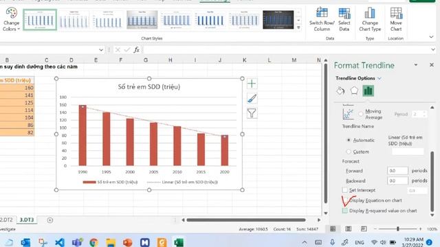The height and width of the screenshot is (247, 440).
Task: Expand Chart Styles gallery More arrow
Action: pos(298,27)
